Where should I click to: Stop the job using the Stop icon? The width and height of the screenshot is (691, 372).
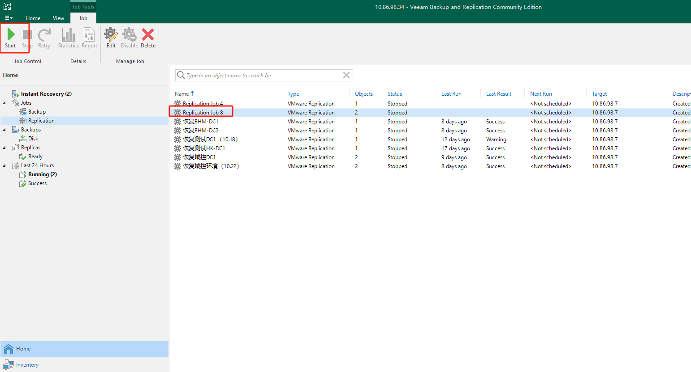pyautogui.click(x=27, y=38)
